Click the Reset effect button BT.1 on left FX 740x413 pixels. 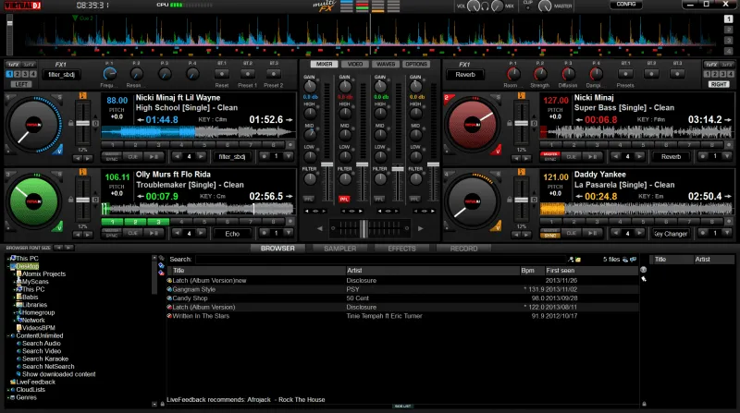(222, 74)
